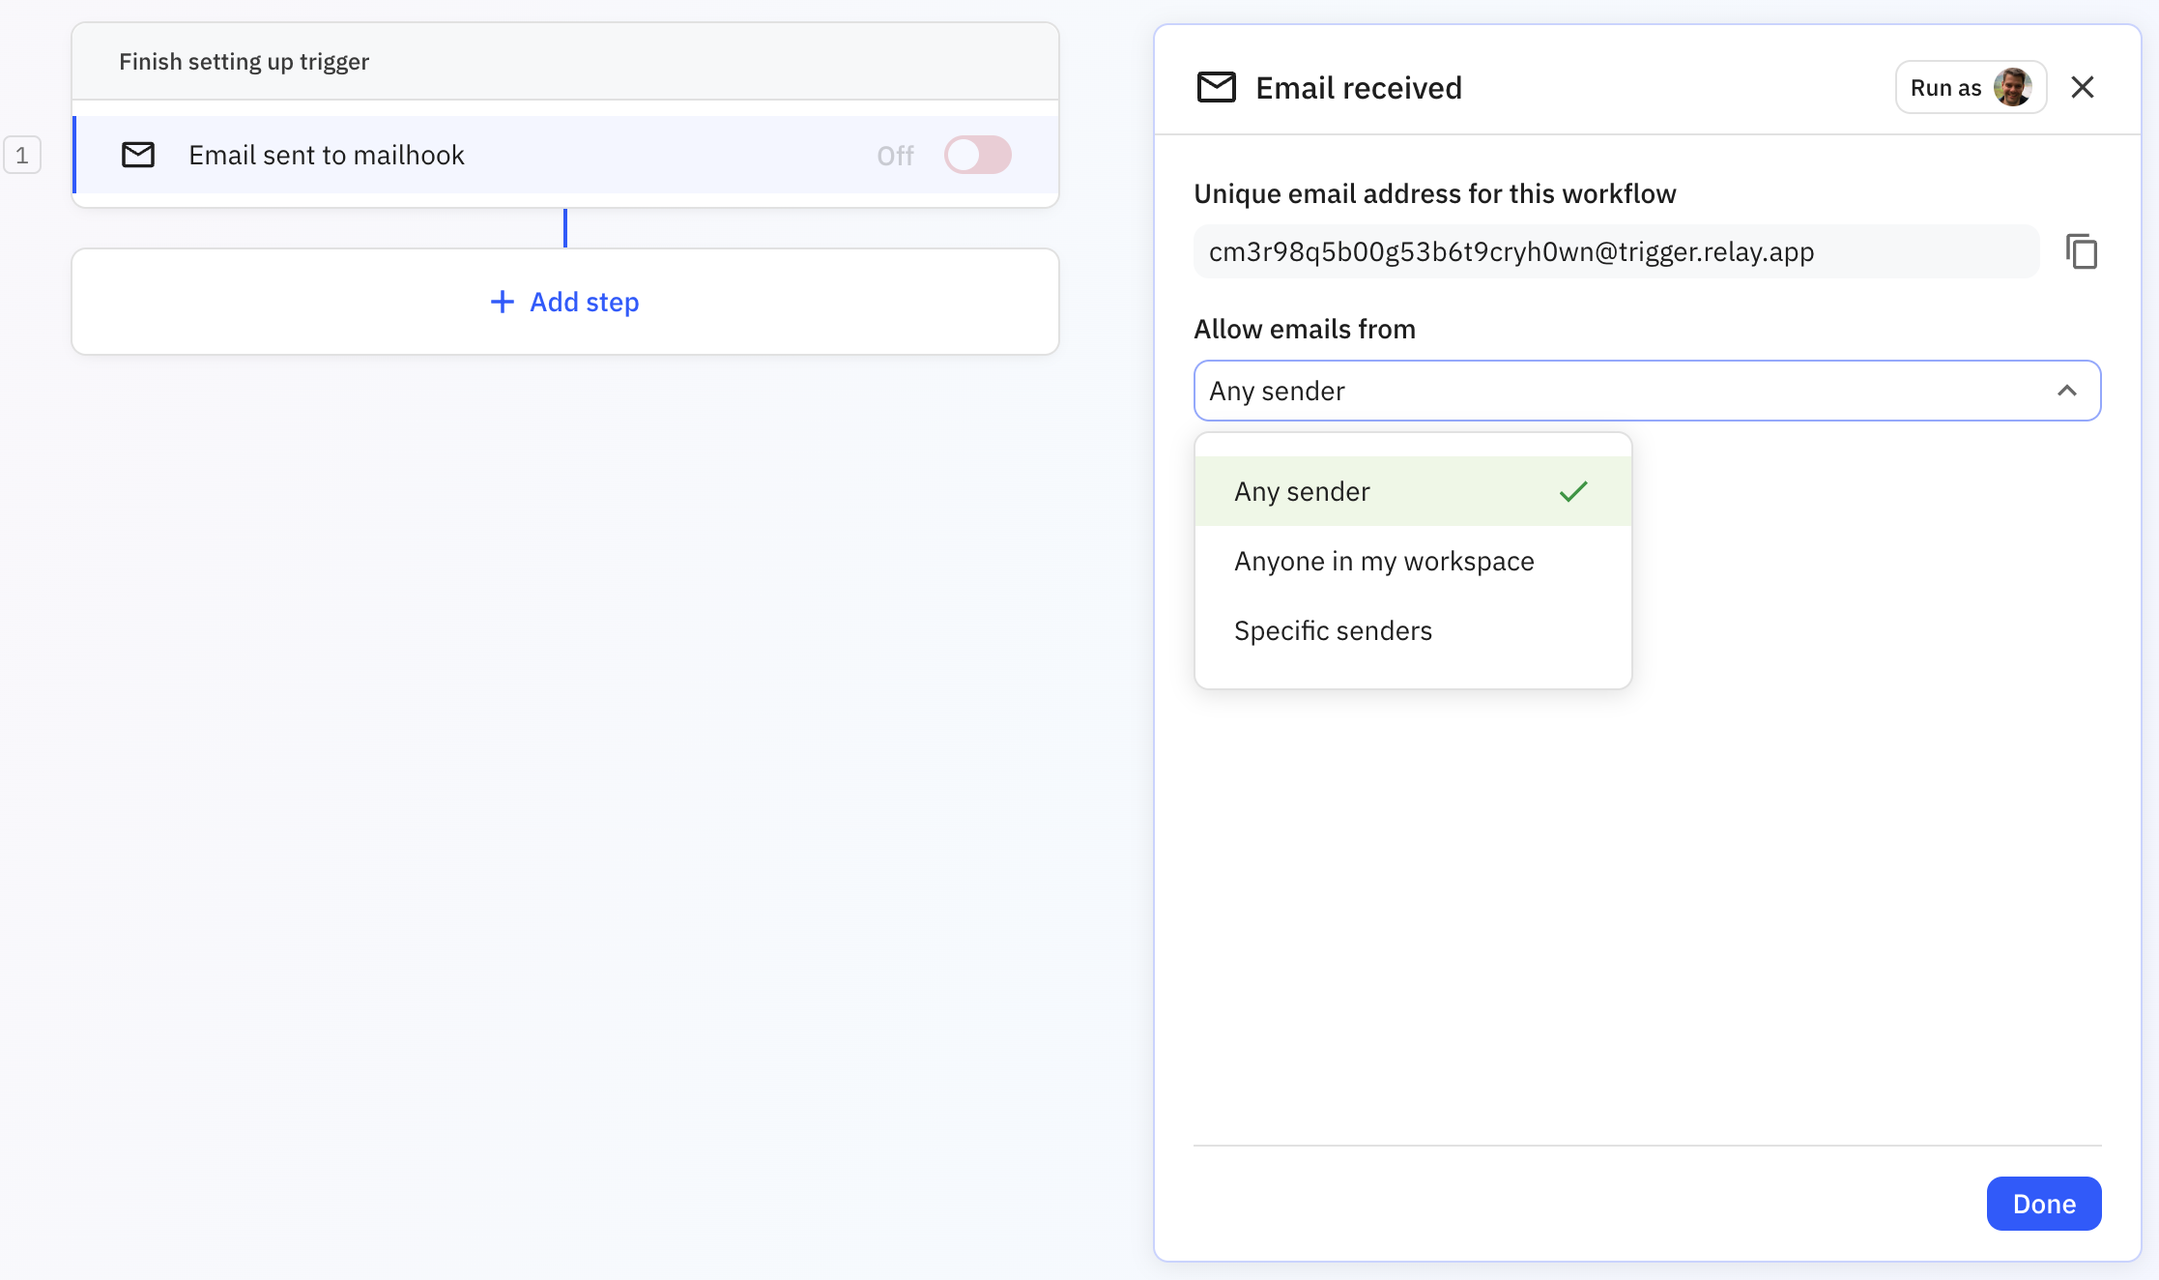Close the Email received panel

[x=2083, y=87]
